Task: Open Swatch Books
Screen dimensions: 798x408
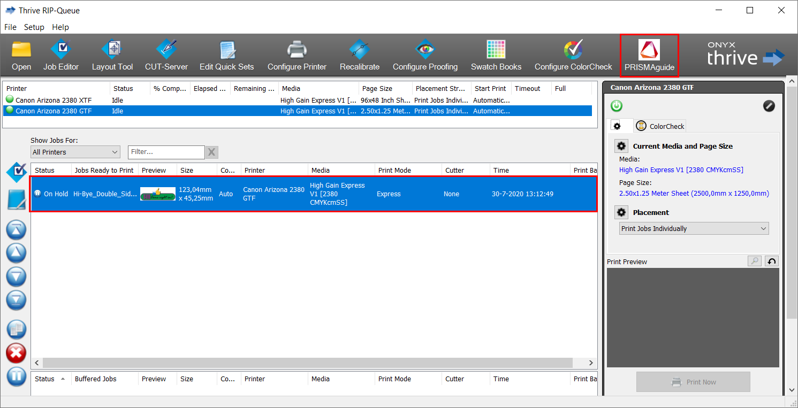Action: pyautogui.click(x=496, y=55)
